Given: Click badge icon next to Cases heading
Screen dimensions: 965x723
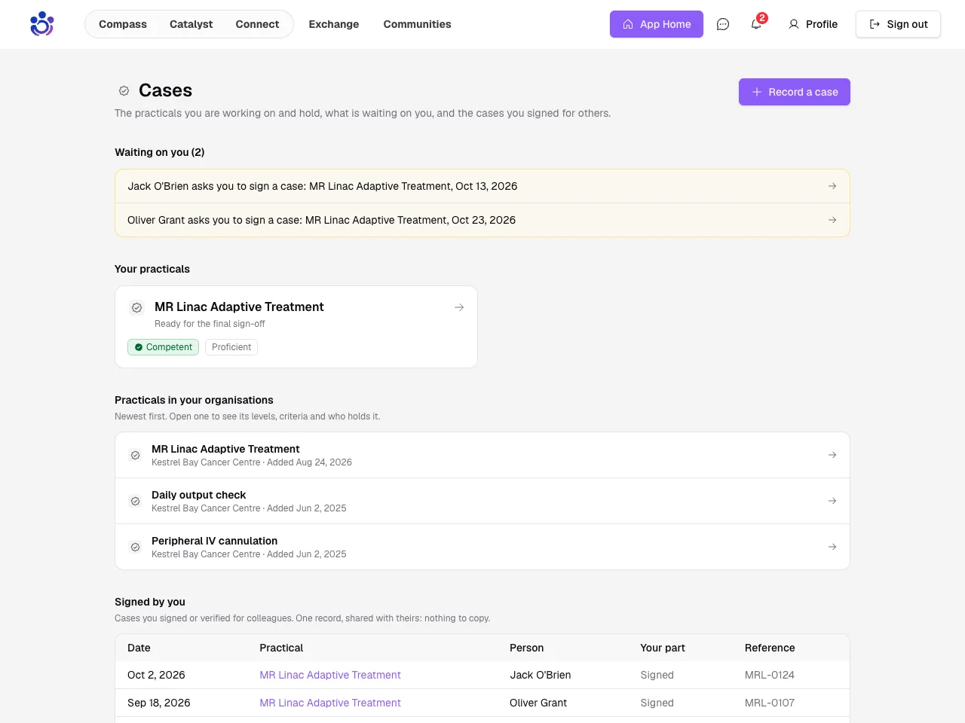Looking at the screenshot, I should (124, 90).
